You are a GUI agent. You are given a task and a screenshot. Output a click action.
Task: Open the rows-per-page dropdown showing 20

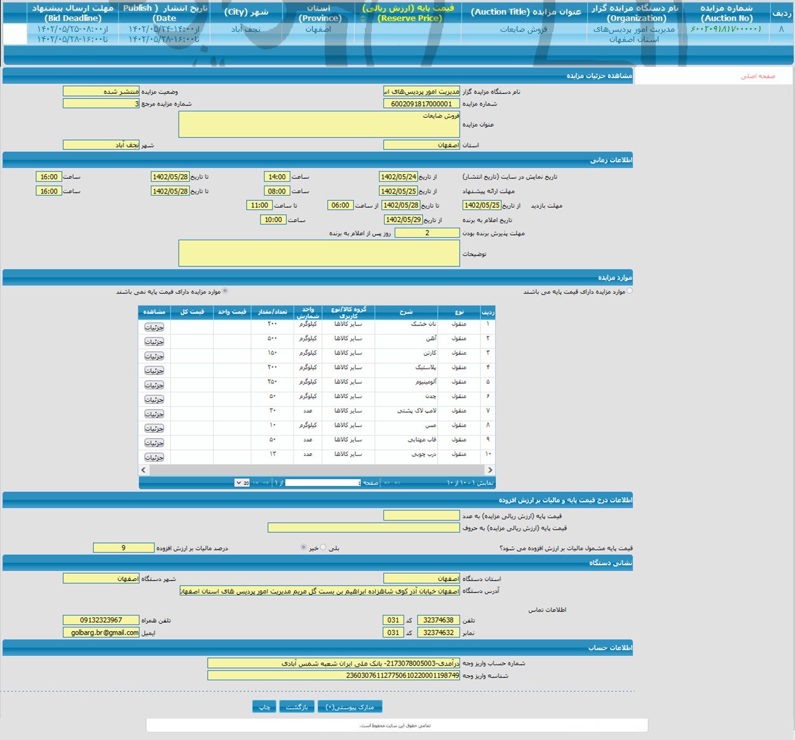(242, 483)
